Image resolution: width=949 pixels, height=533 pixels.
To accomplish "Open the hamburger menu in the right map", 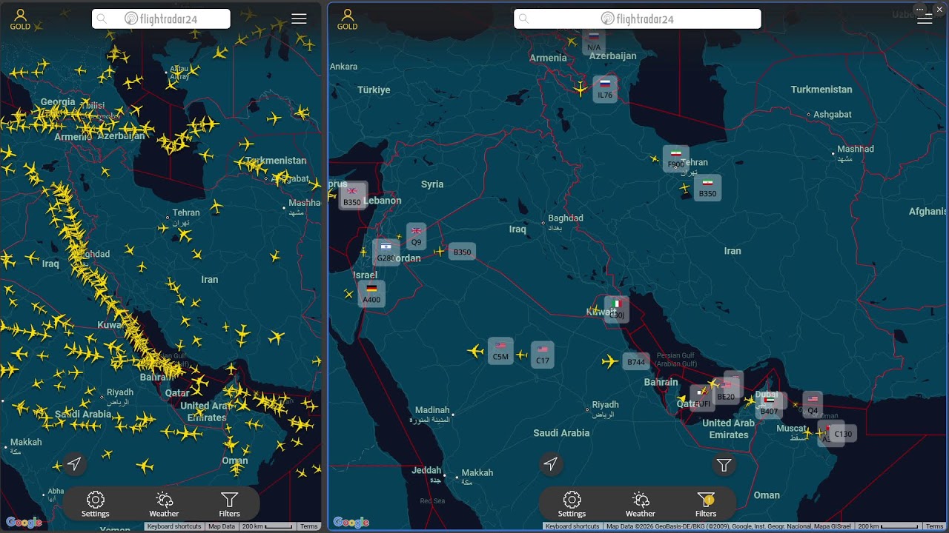I will (925, 19).
